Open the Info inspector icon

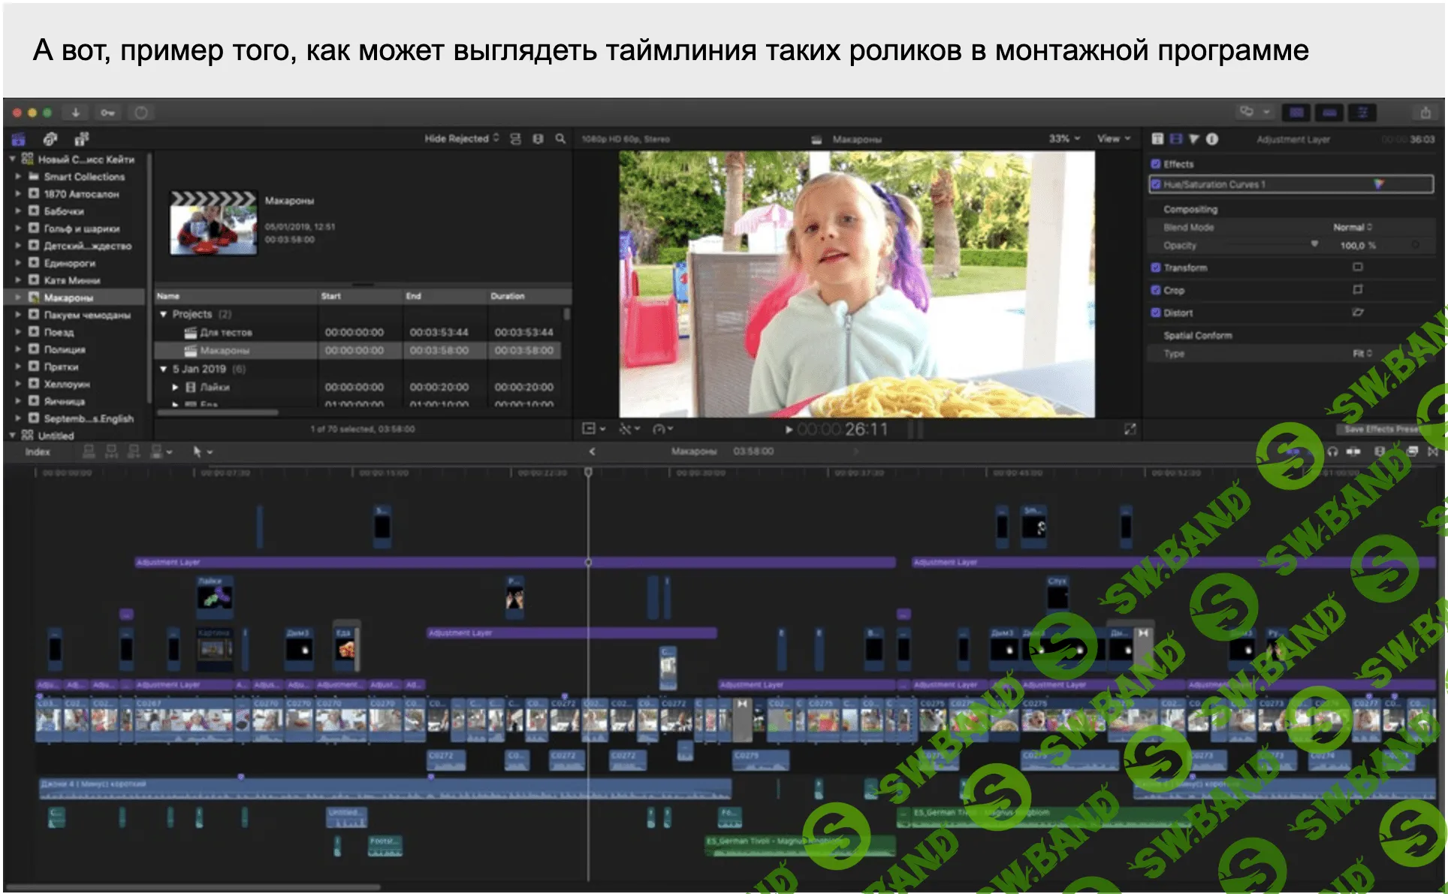(x=1211, y=139)
